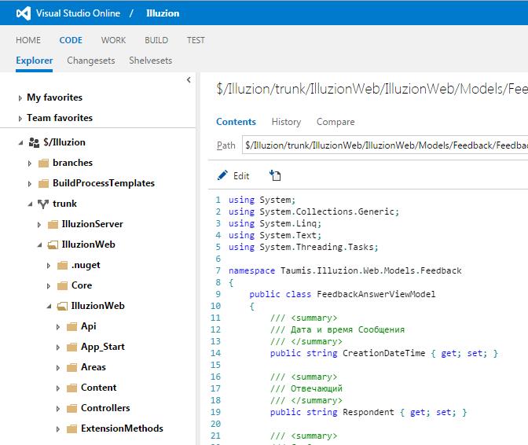Open the BUILD hub
The height and width of the screenshot is (445, 528).
click(x=156, y=40)
